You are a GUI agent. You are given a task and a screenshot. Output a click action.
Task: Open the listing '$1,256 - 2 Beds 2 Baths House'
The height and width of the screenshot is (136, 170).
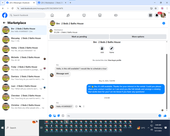click(66, 32)
